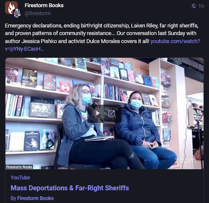The width and height of the screenshot is (209, 203).
Task: Select the YouTube provider label on the card
Action: [20, 178]
